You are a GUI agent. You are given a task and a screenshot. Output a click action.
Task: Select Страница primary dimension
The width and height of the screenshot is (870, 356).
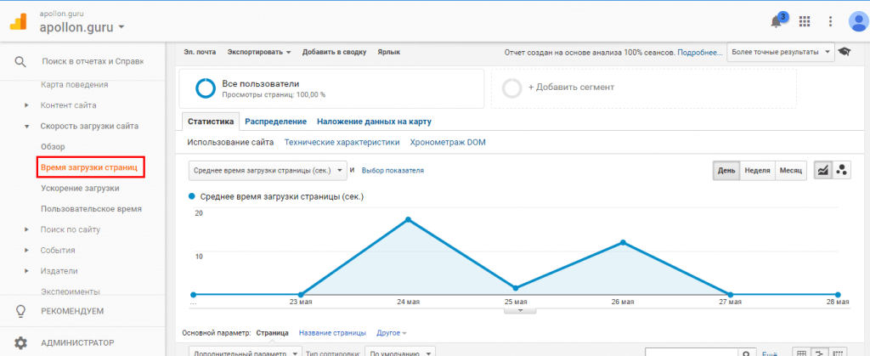[x=272, y=333]
